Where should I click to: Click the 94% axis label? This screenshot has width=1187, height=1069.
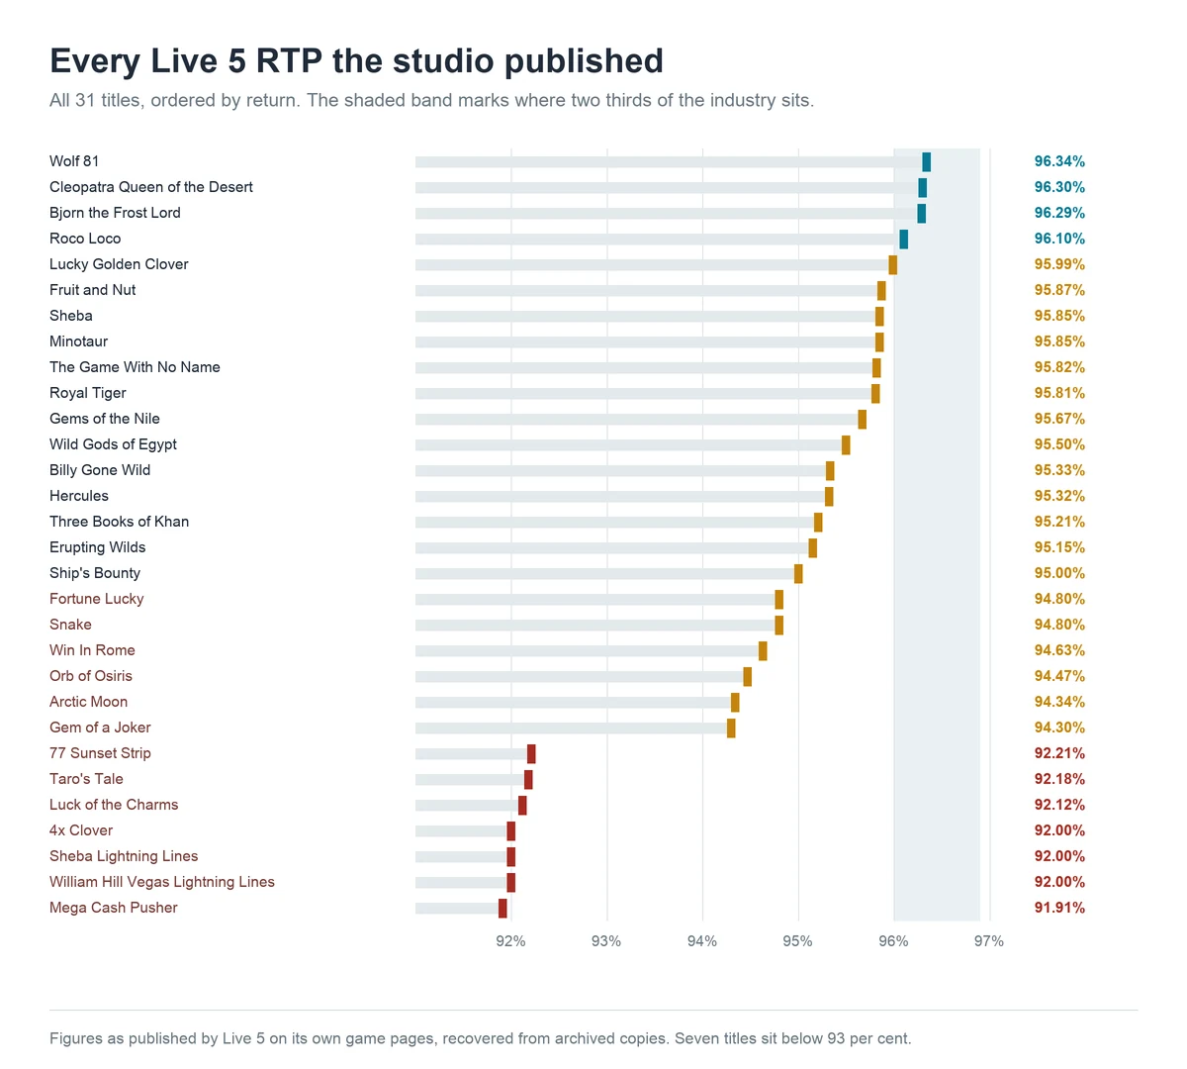(x=702, y=941)
